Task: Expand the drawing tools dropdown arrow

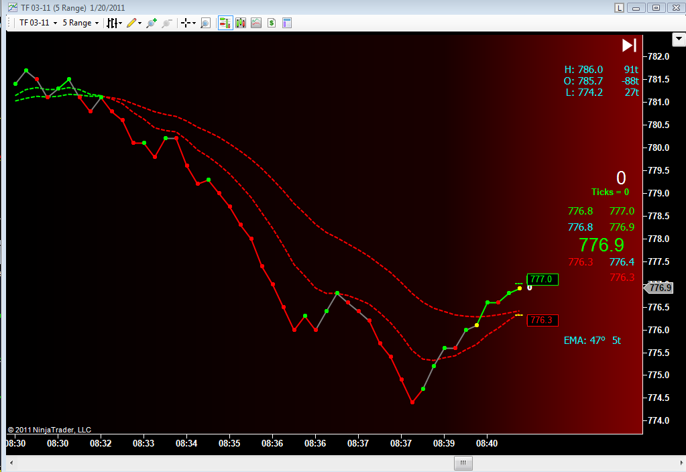Action: tap(140, 23)
